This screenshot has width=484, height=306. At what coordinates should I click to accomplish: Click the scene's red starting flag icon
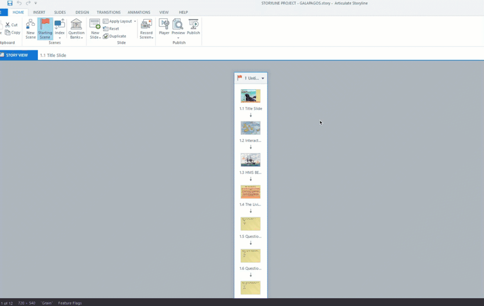pyautogui.click(x=239, y=78)
